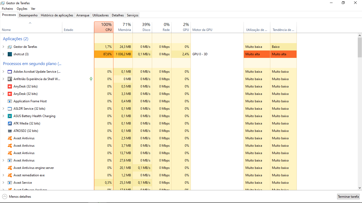Sort by the CPU column header

[104, 27]
